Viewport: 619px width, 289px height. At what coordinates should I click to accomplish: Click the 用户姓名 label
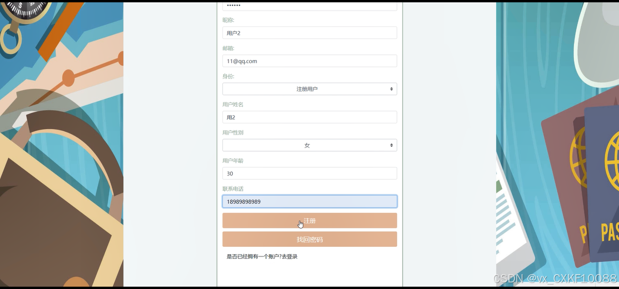[233, 105]
